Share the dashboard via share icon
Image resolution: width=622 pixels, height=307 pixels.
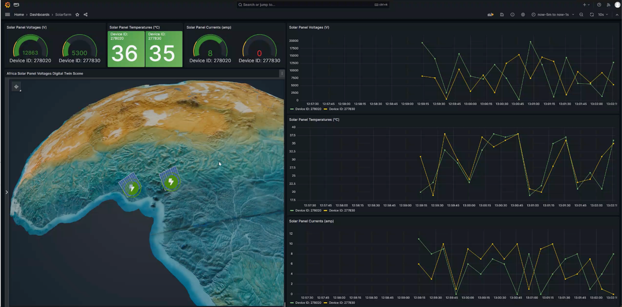point(86,15)
